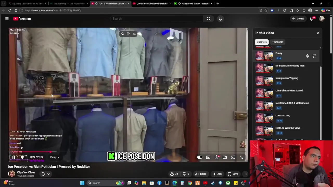The image size is (333, 187).
Task: Dislike this video
Action: click(x=186, y=174)
